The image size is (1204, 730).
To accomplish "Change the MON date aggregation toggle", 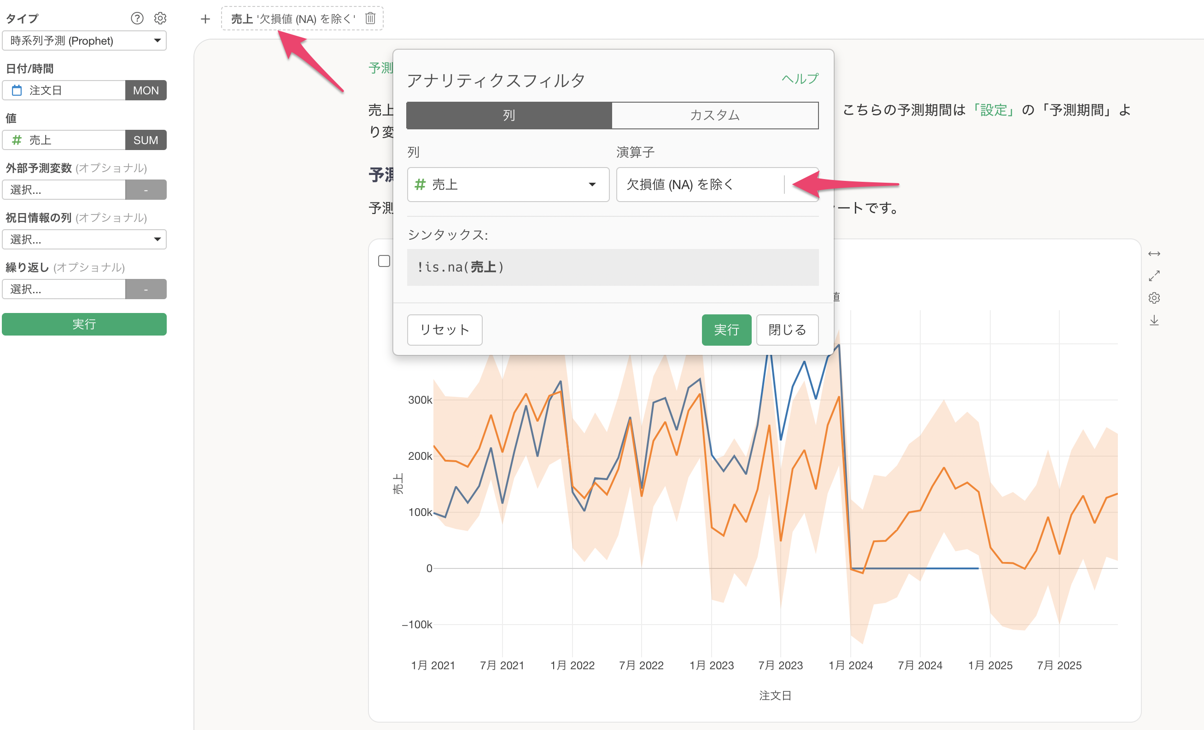I will point(146,90).
